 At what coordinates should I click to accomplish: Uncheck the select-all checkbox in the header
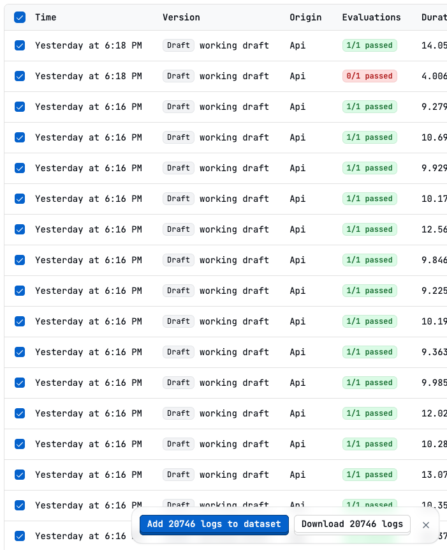20,17
